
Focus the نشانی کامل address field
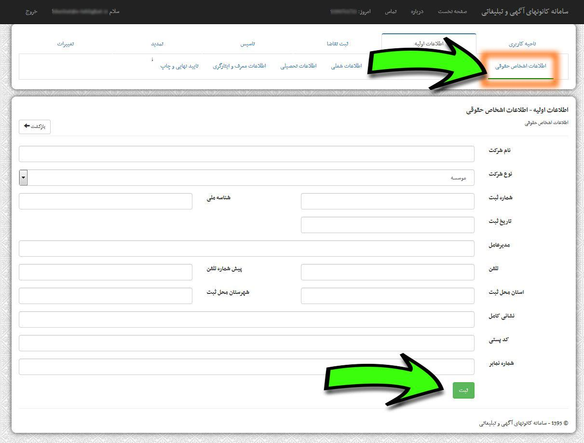tap(246, 319)
